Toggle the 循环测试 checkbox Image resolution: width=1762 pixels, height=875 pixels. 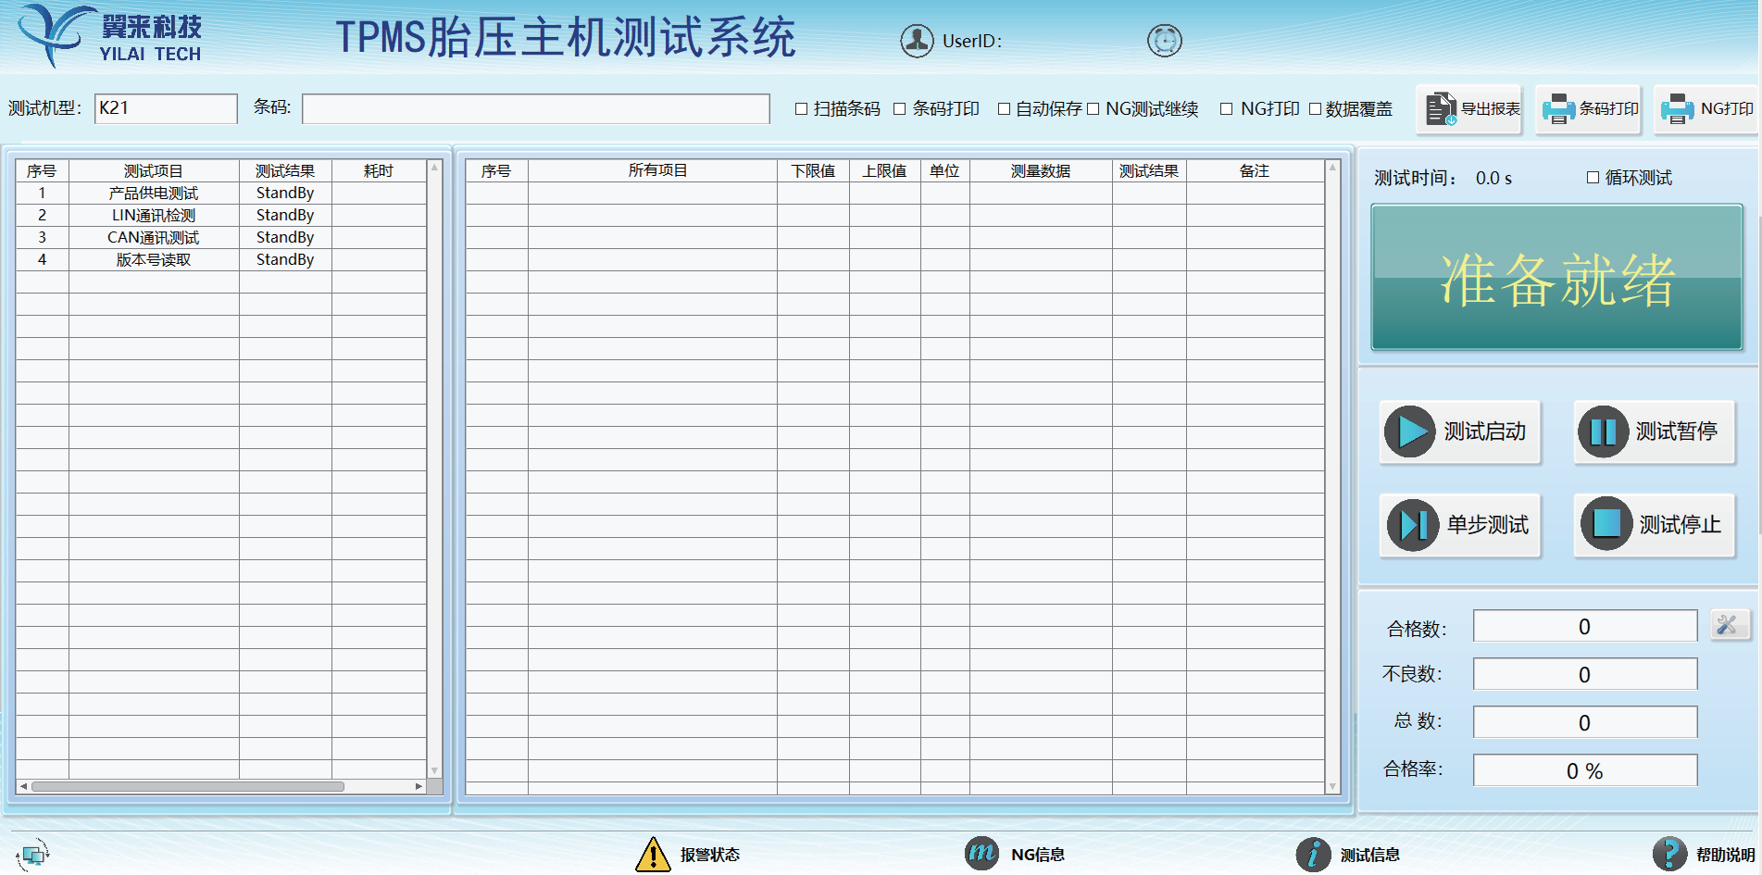coord(1593,178)
